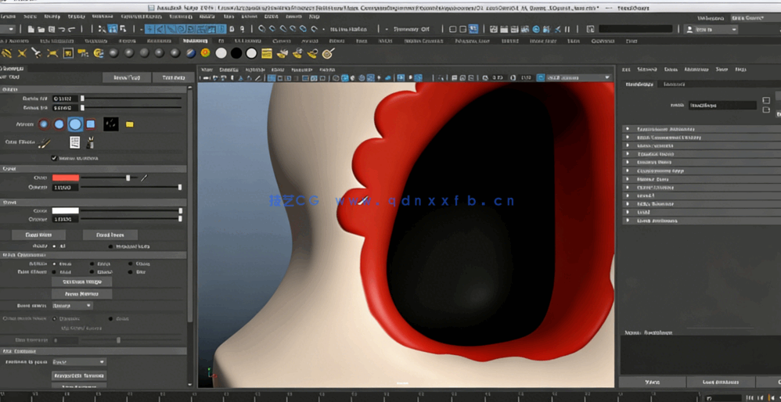The image size is (781, 402).
Task: Open the viewport Shading menu
Action: tap(229, 70)
